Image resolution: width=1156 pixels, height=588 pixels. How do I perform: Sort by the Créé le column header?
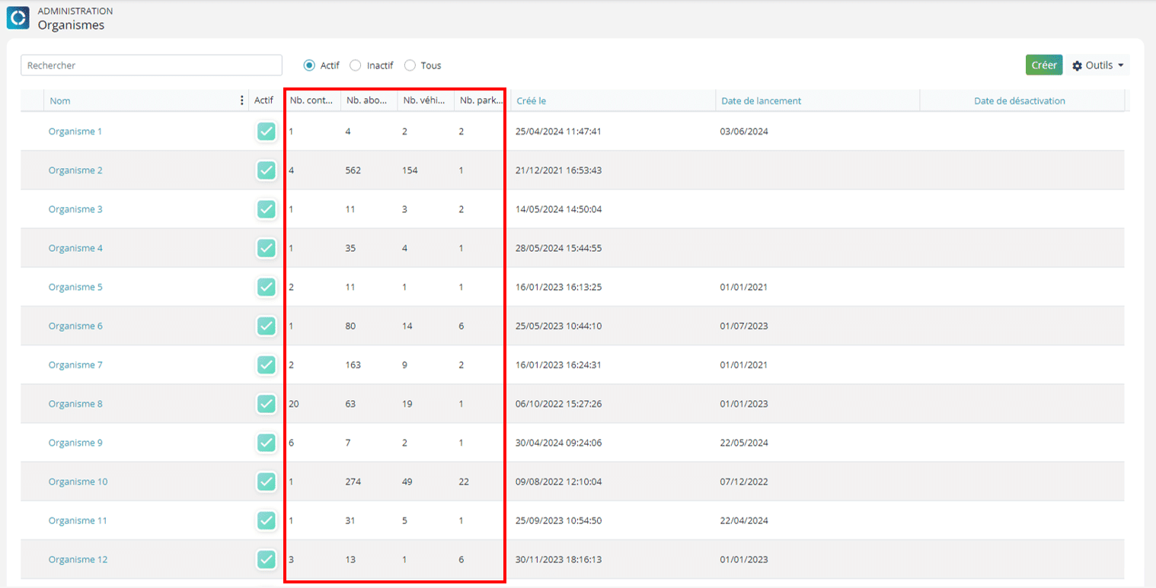532,100
